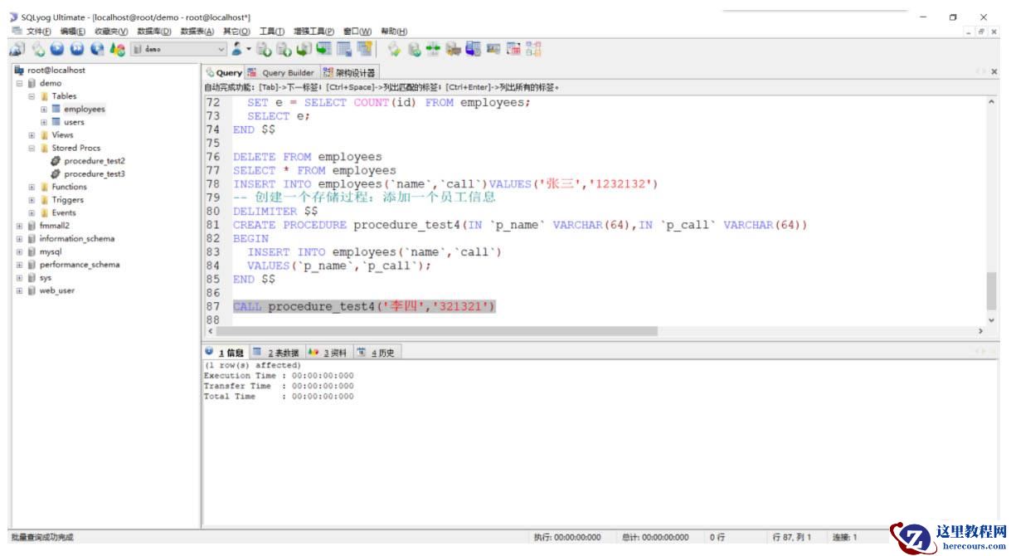Click procedure_test2 gear icon in tree
1011x556 pixels.
pyautogui.click(x=56, y=161)
